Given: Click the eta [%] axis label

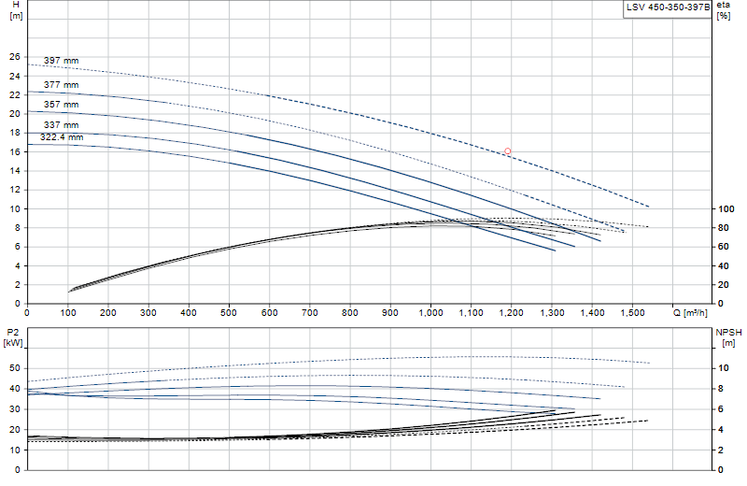Looking at the screenshot, I should pos(723,10).
